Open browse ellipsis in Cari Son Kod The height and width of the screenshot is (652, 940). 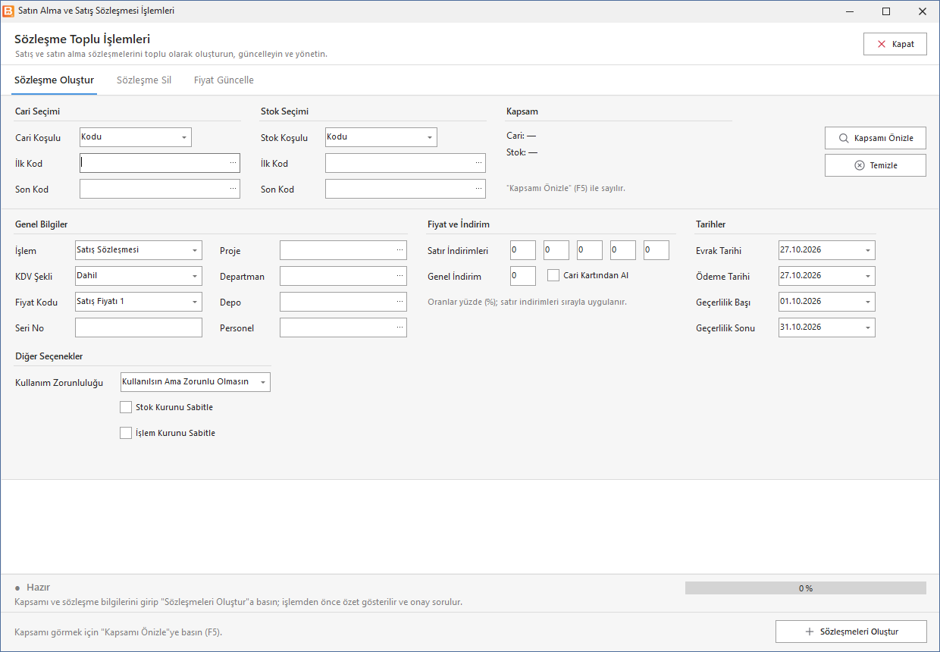[x=233, y=189]
